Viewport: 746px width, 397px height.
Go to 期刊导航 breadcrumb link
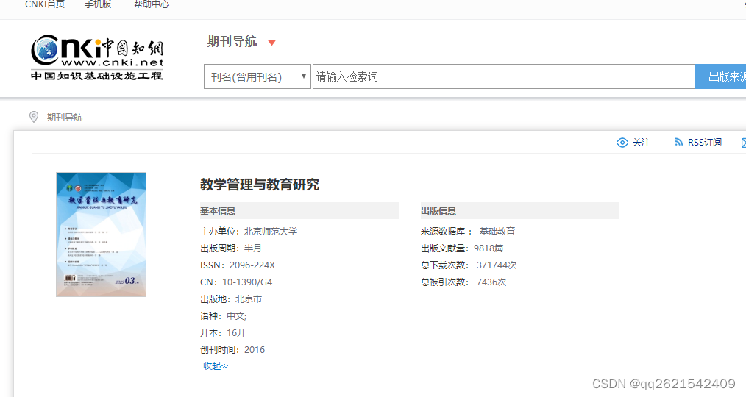pyautogui.click(x=65, y=118)
